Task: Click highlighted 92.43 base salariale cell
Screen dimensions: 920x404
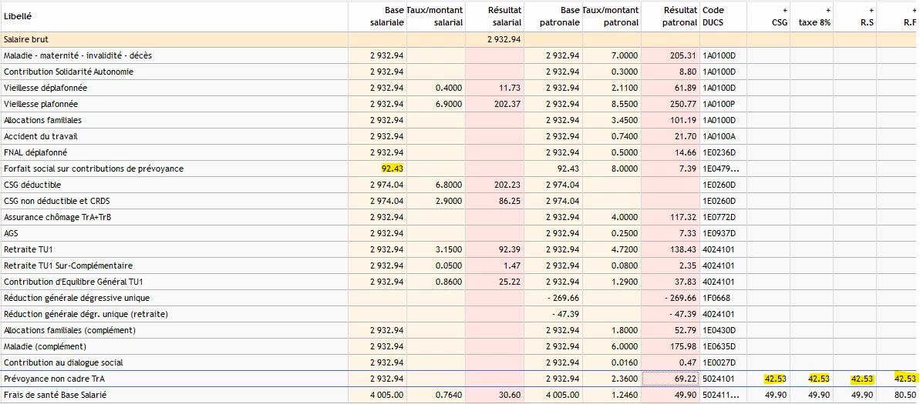Action: point(392,169)
